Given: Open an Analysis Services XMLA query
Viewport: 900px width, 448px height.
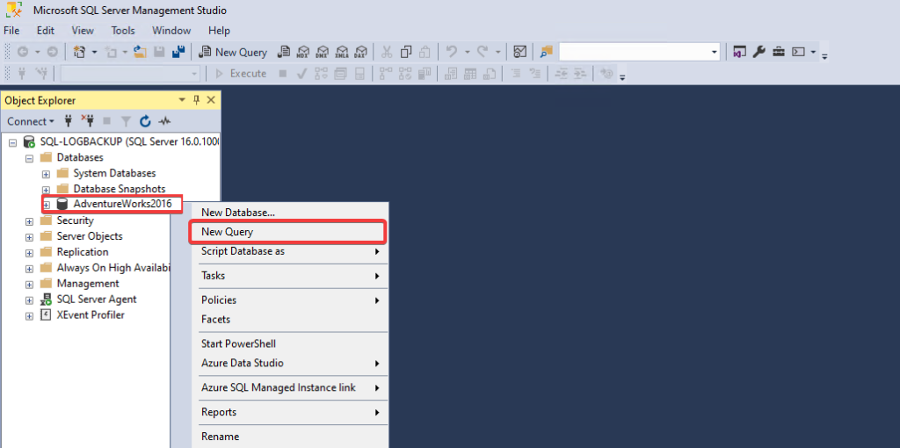Looking at the screenshot, I should 342,52.
